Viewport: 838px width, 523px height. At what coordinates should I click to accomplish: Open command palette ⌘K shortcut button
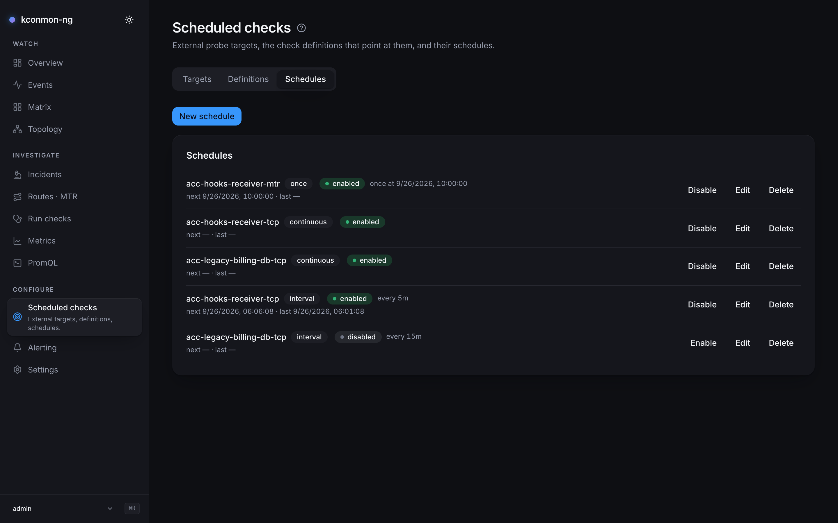132,508
